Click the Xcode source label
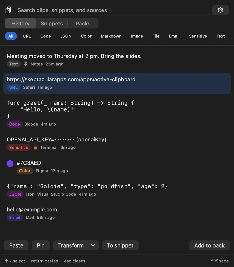This screenshot has width=234, height=267. (x=31, y=124)
